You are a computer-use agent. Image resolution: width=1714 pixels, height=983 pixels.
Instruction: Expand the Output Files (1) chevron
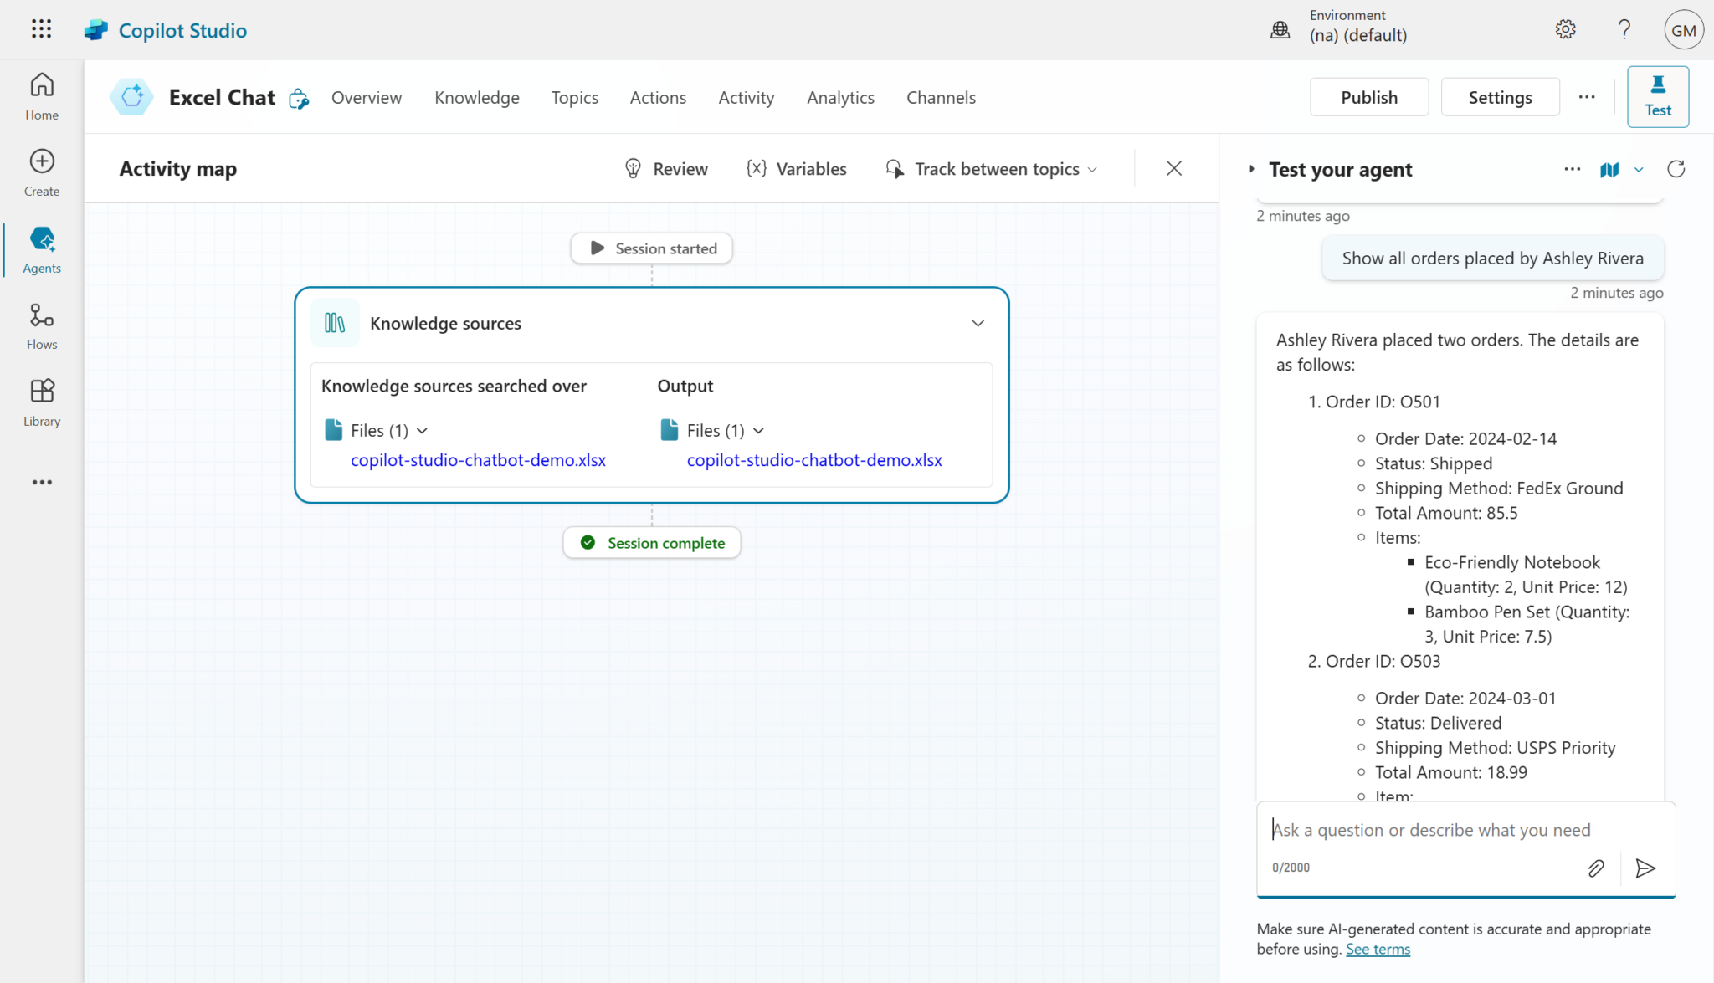point(758,430)
